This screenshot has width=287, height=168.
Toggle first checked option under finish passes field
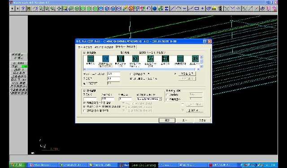click(84, 103)
